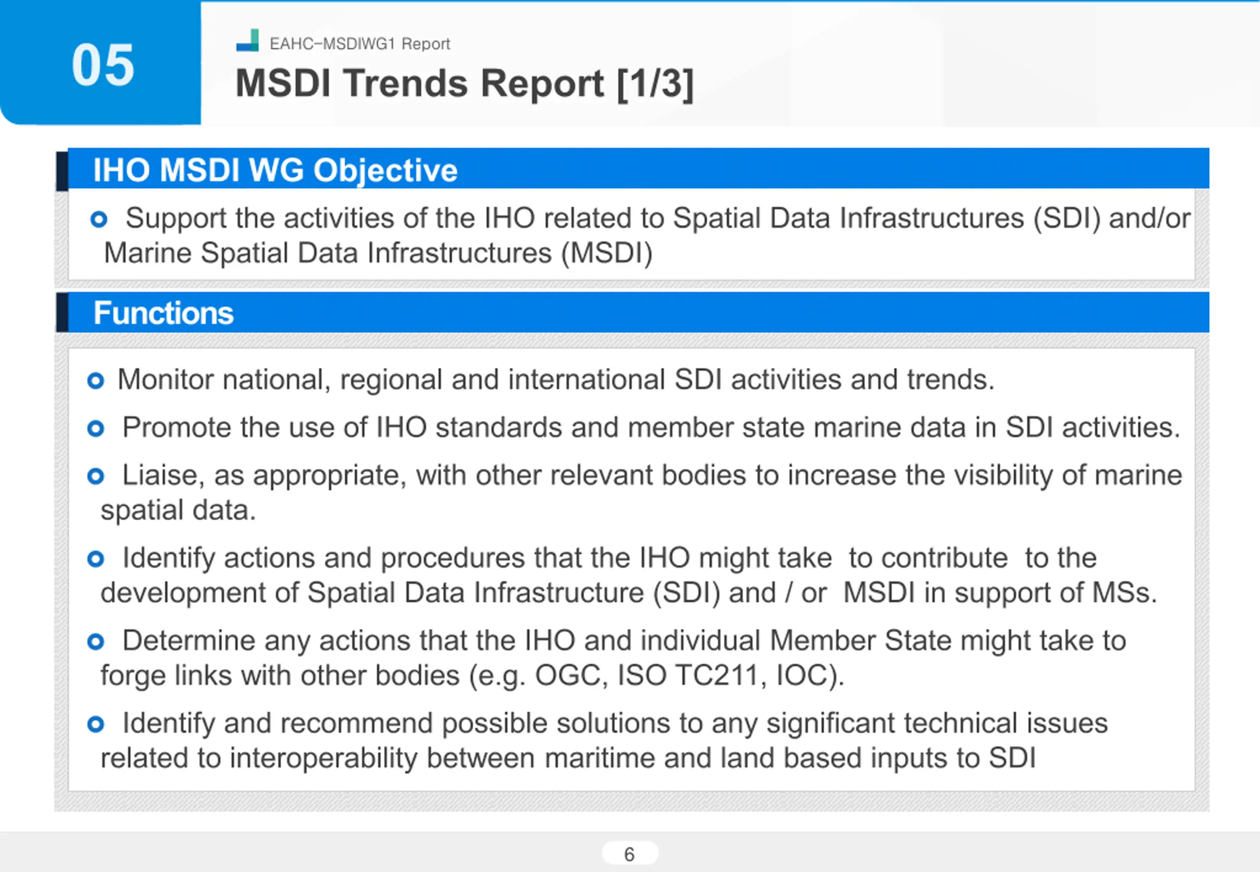
Task: Click the text 'OGC, ISO TC211, IOC'
Action: (681, 675)
